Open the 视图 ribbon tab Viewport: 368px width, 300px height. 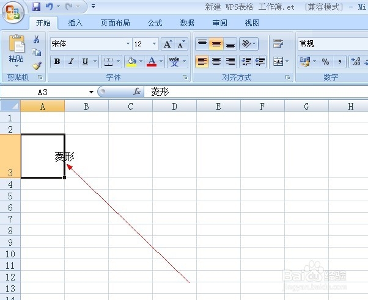click(252, 23)
